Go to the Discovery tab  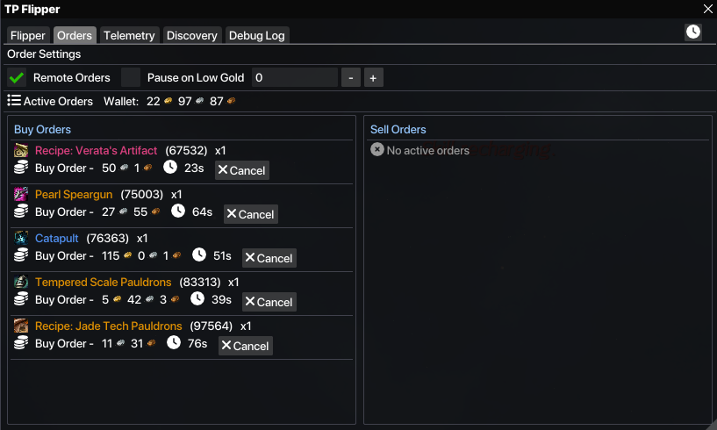(x=191, y=36)
